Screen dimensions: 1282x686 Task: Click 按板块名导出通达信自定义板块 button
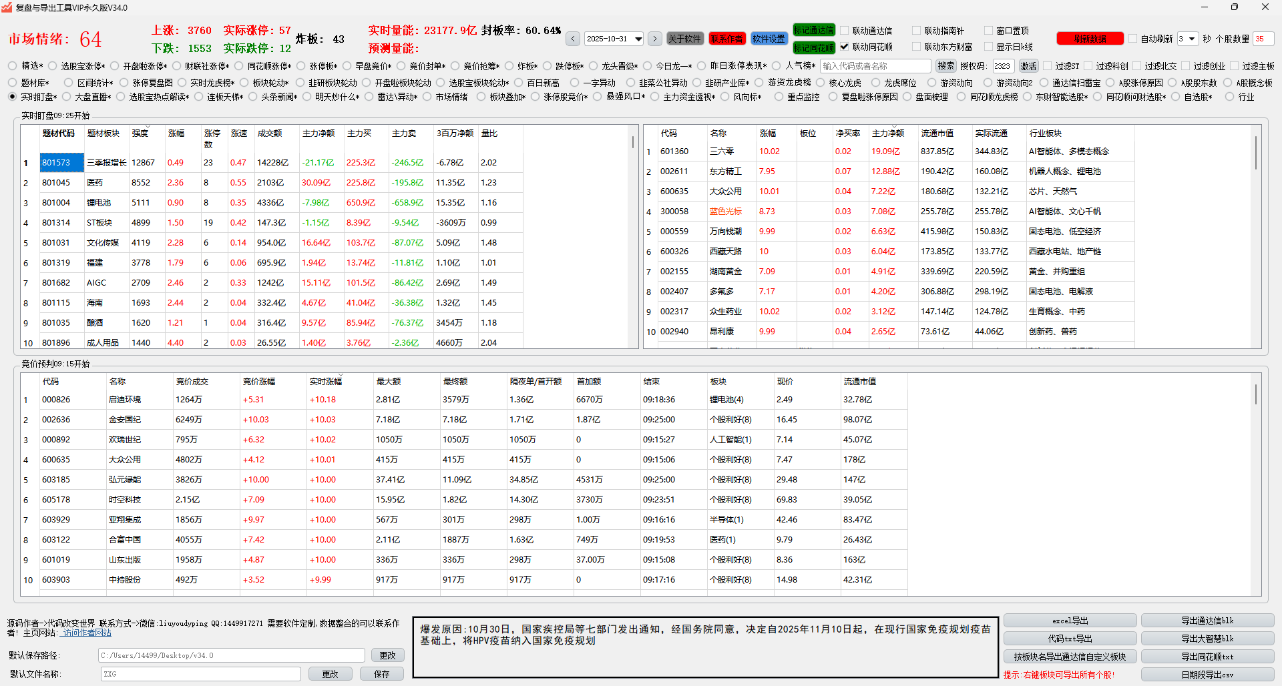coord(1070,657)
